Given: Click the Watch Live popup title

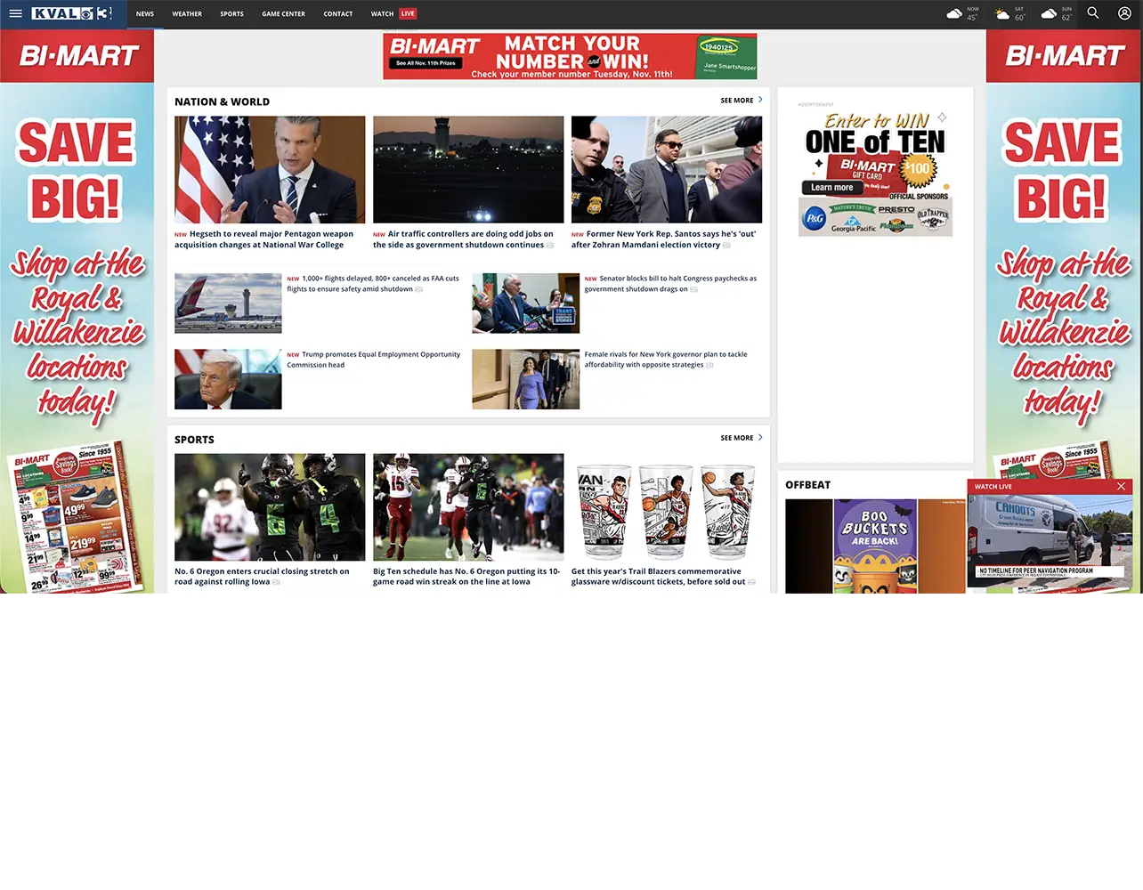Looking at the screenshot, I should point(993,487).
